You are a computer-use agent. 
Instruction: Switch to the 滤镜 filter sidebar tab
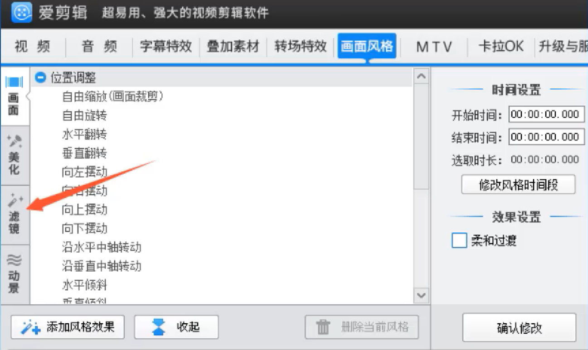15,215
